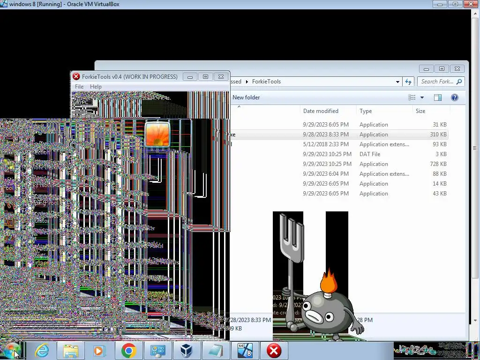Open the Windows Start button

pyautogui.click(x=12, y=351)
